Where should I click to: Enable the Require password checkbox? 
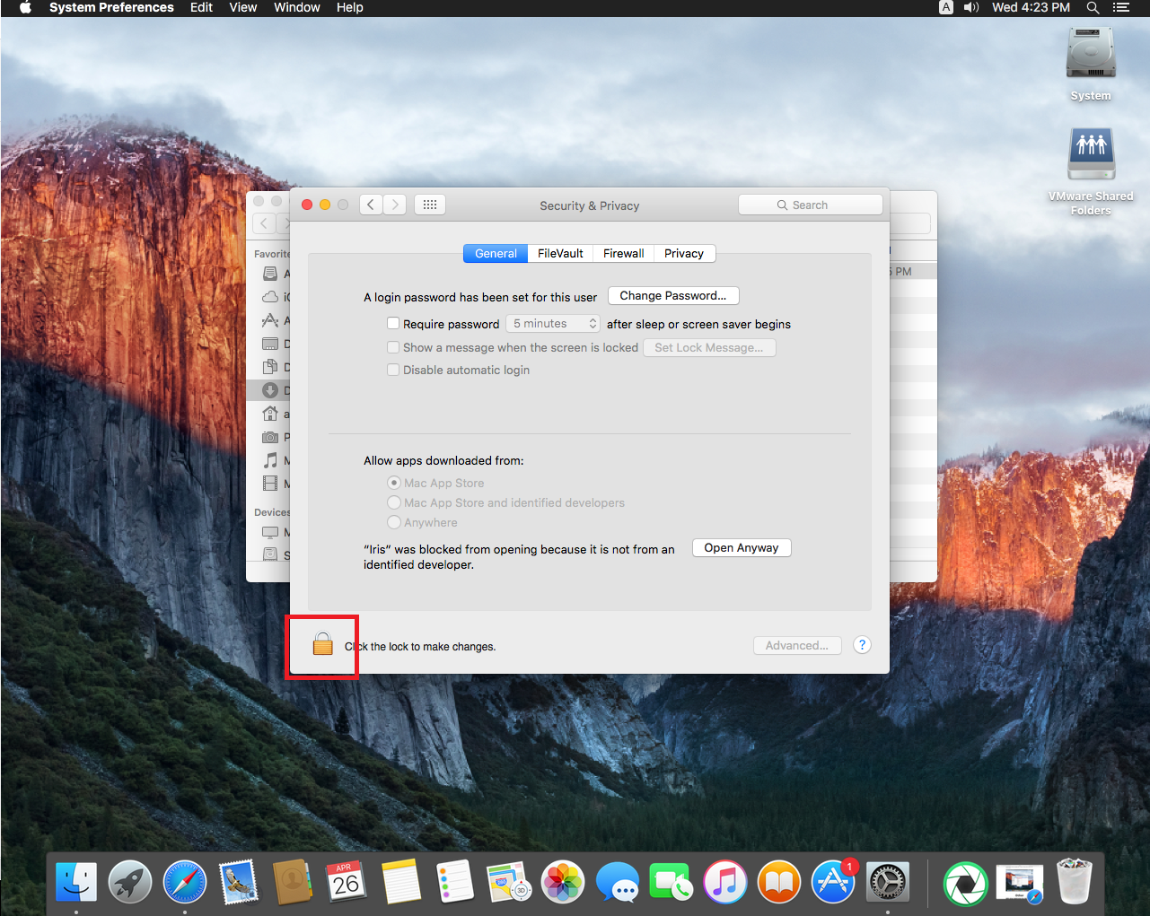[393, 324]
